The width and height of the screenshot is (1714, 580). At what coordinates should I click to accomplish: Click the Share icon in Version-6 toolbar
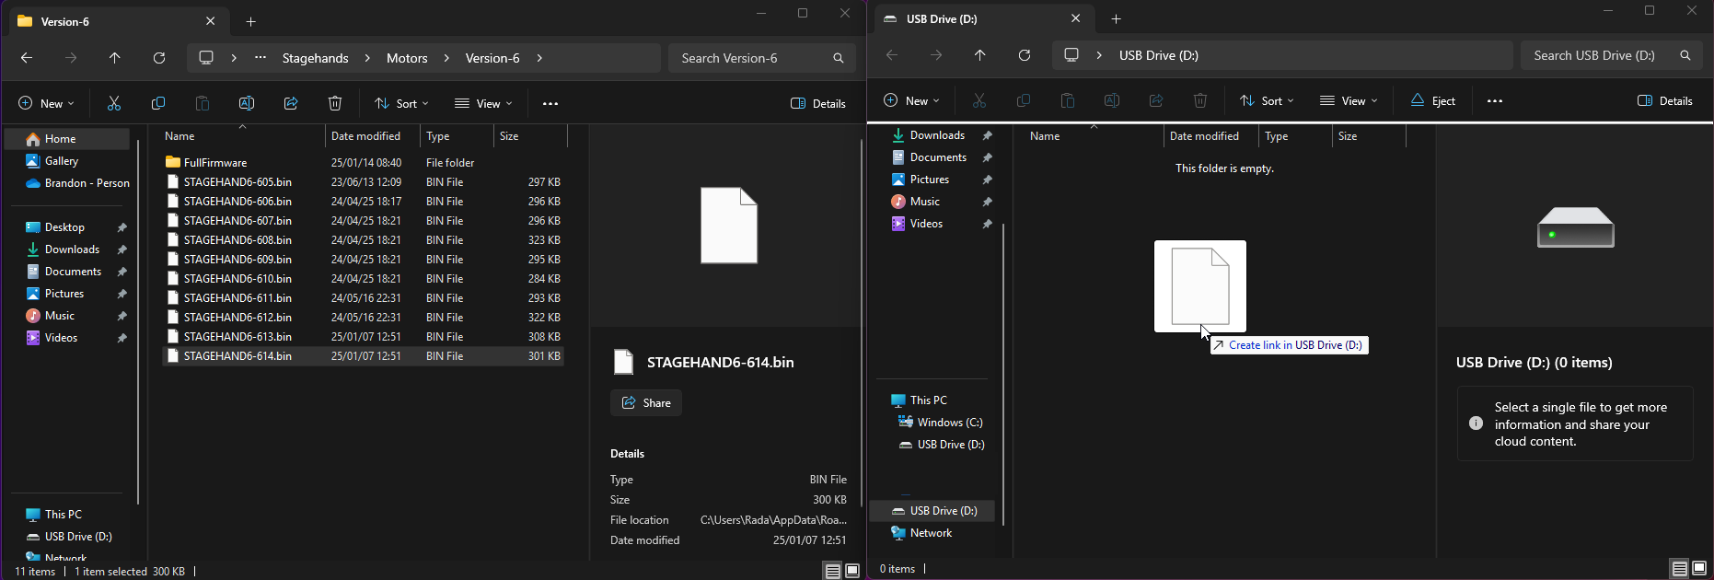(x=291, y=104)
